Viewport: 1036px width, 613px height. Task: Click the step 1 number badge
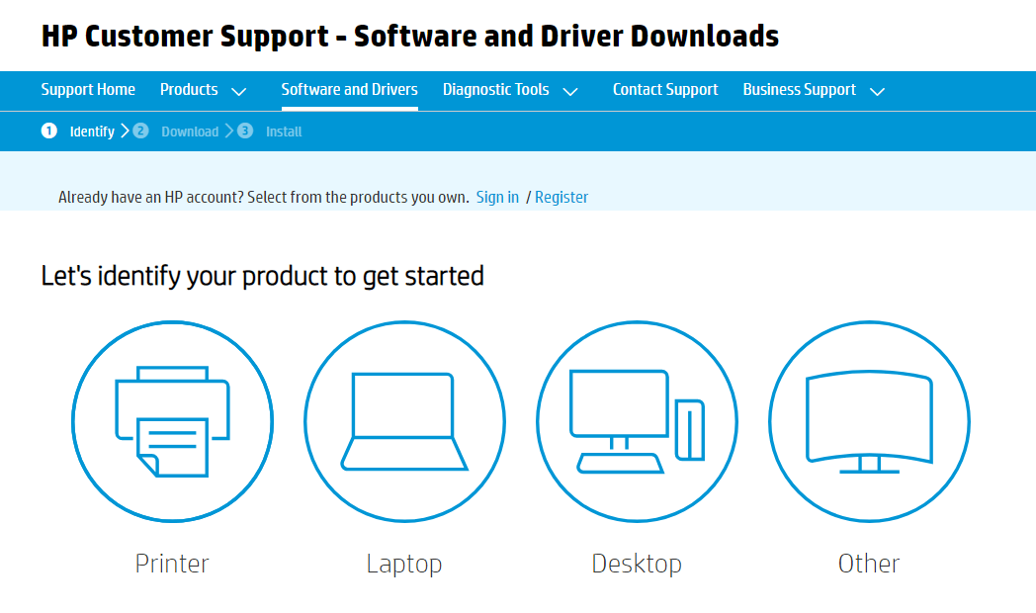coord(49,131)
